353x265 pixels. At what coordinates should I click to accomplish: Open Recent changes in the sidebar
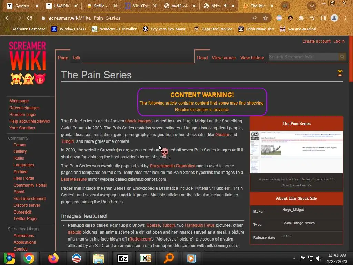24,108
